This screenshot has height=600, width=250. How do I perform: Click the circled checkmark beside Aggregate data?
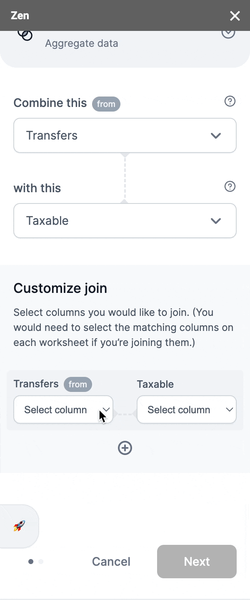pyautogui.click(x=228, y=33)
